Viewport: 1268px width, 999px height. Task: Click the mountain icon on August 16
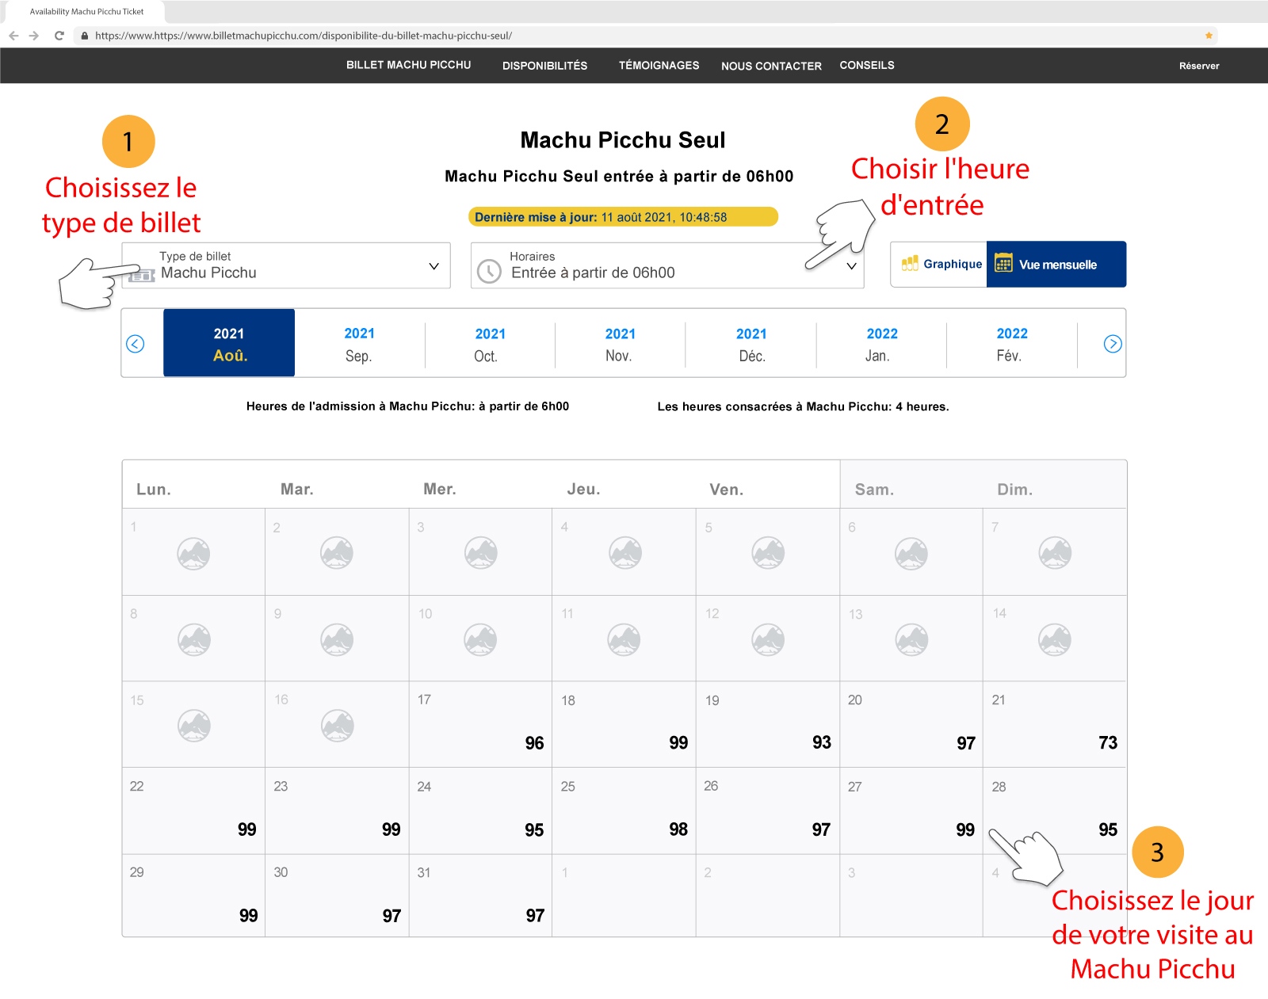pyautogui.click(x=337, y=725)
